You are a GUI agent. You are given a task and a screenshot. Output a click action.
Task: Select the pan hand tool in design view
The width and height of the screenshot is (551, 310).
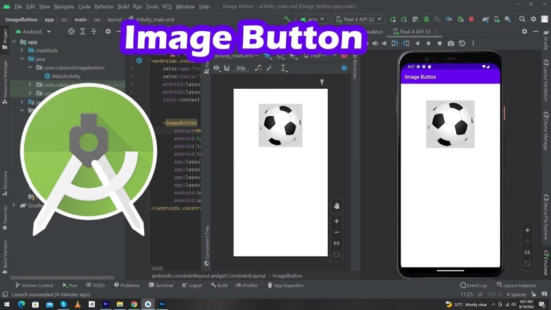(336, 206)
